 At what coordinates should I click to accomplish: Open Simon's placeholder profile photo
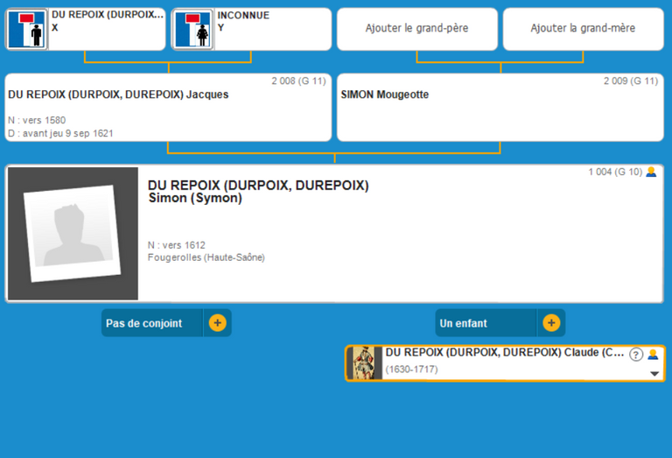click(73, 234)
